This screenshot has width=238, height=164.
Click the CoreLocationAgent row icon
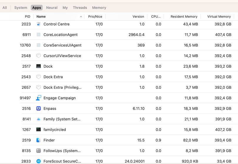pyautogui.click(x=38, y=35)
